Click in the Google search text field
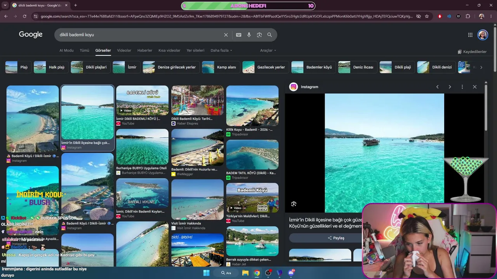Viewport: 497px width, 279px height. [140, 35]
